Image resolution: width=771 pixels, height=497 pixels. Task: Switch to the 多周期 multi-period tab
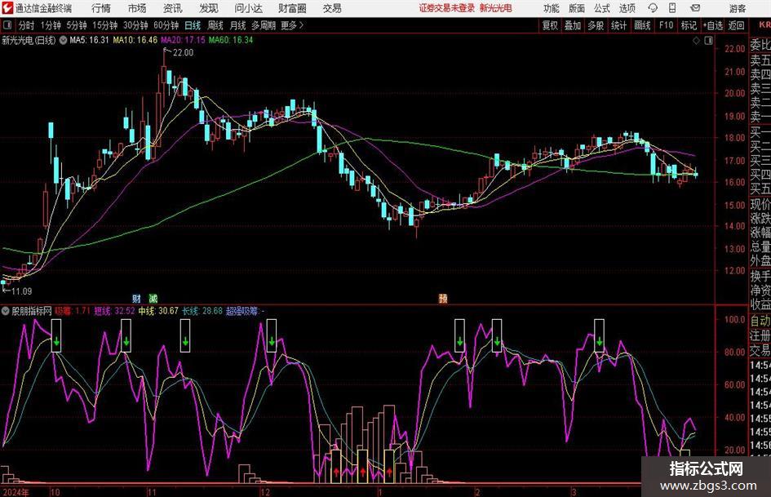pos(264,25)
